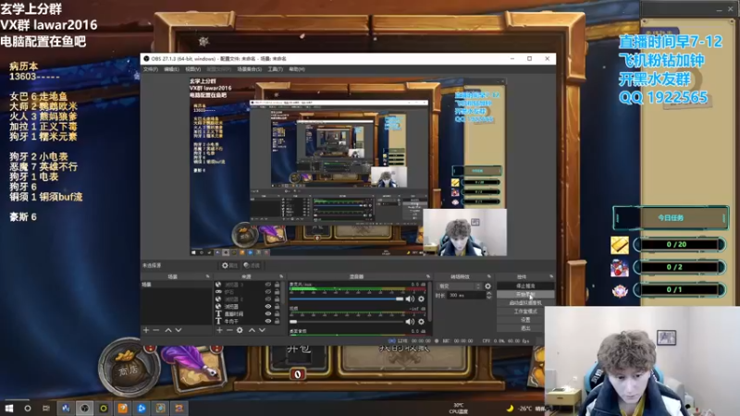Move source up with arrow icon
740x416 pixels.
pyautogui.click(x=252, y=330)
